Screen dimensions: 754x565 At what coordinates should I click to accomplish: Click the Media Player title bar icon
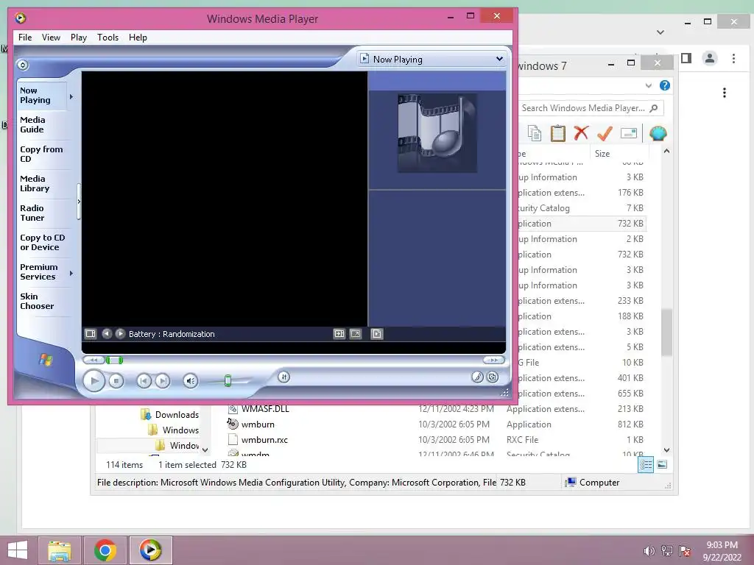[x=20, y=18]
